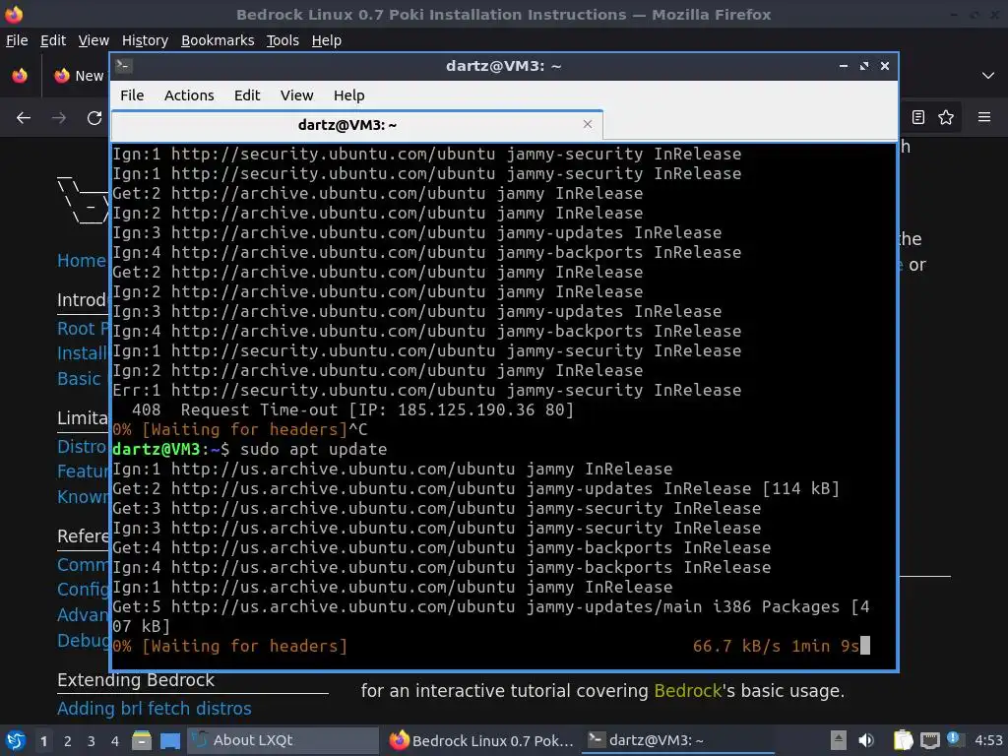Viewport: 1008px width, 756px height.
Task: Open the update notifier tray icon
Action: pyautogui.click(x=954, y=739)
